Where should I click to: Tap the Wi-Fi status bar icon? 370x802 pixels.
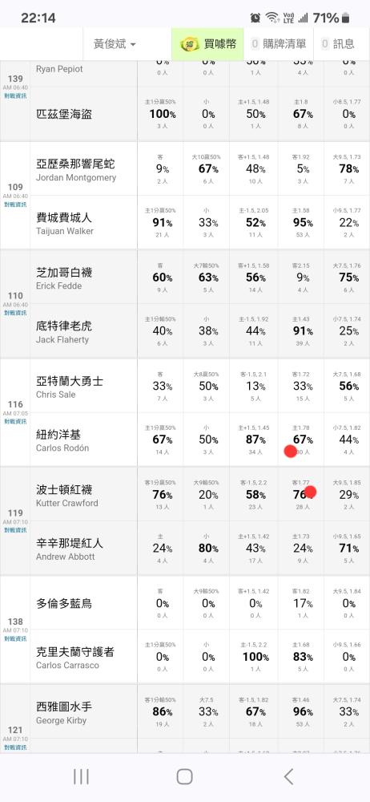[271, 18]
